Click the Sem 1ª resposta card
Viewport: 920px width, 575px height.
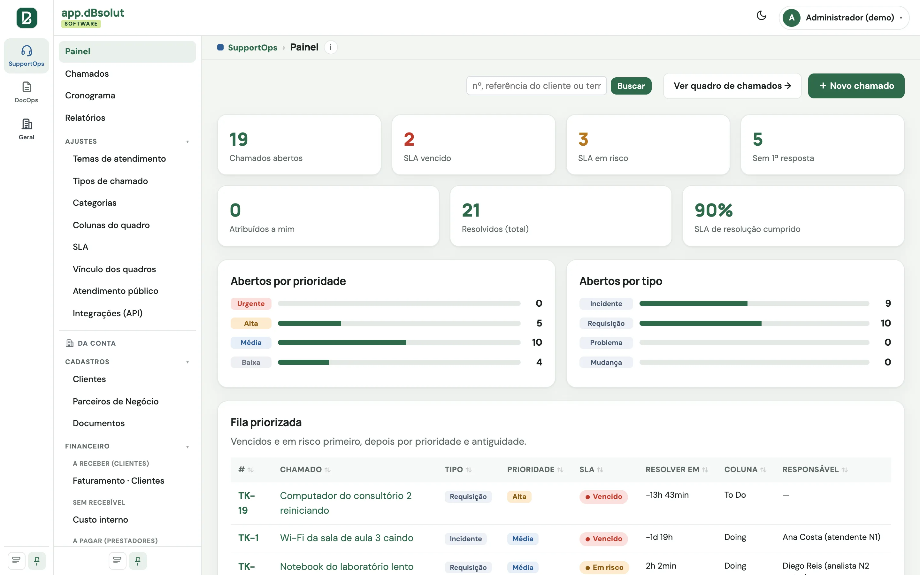pyautogui.click(x=822, y=145)
